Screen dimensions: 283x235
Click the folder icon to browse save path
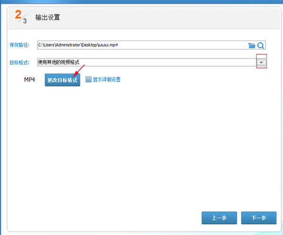click(x=252, y=45)
